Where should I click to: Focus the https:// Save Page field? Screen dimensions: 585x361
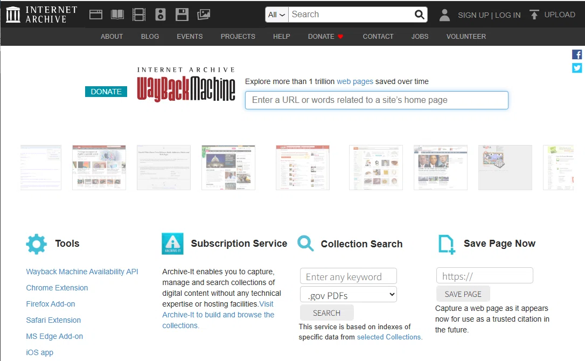(x=485, y=276)
